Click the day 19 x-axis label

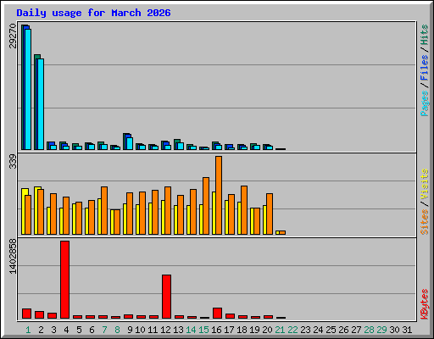pyautogui.click(x=254, y=330)
